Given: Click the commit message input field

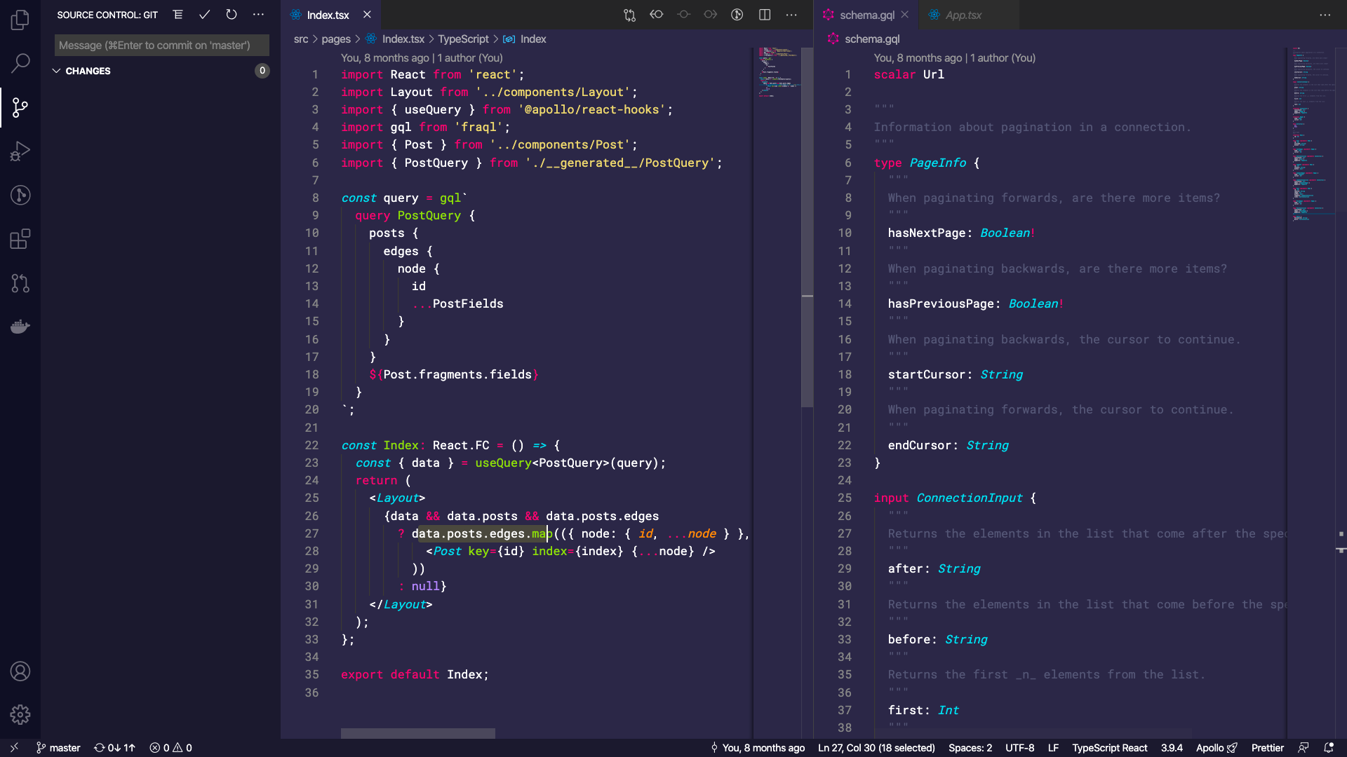Looking at the screenshot, I should pyautogui.click(x=161, y=46).
